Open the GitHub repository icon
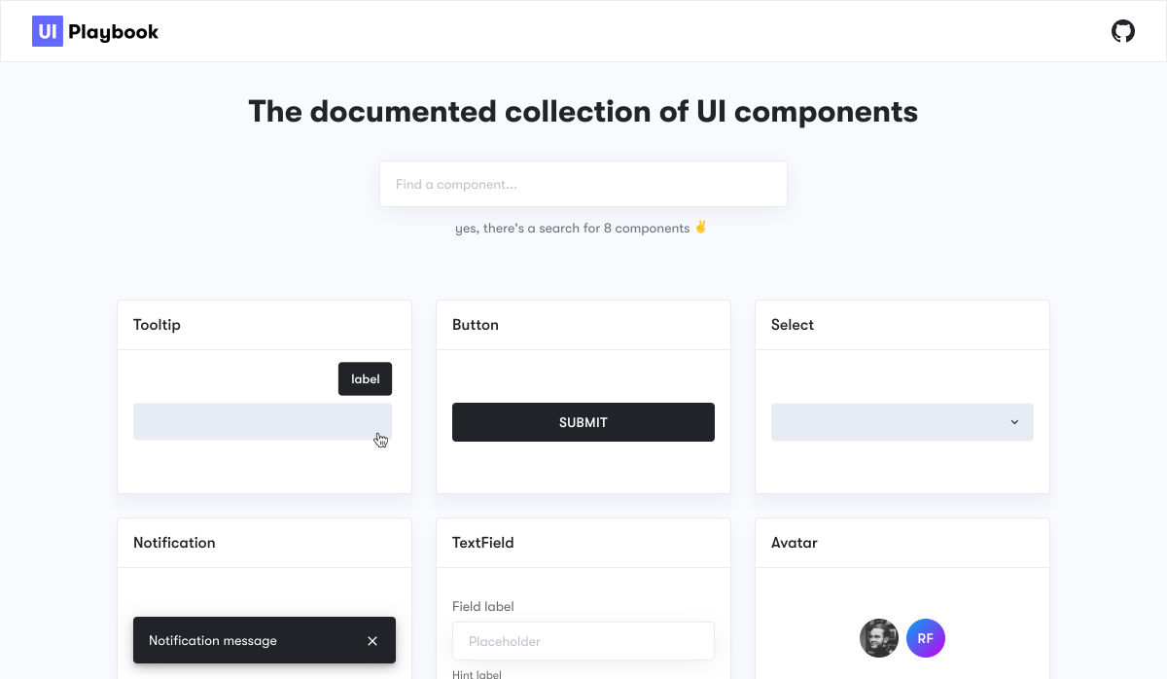The width and height of the screenshot is (1167, 679). coord(1122,31)
